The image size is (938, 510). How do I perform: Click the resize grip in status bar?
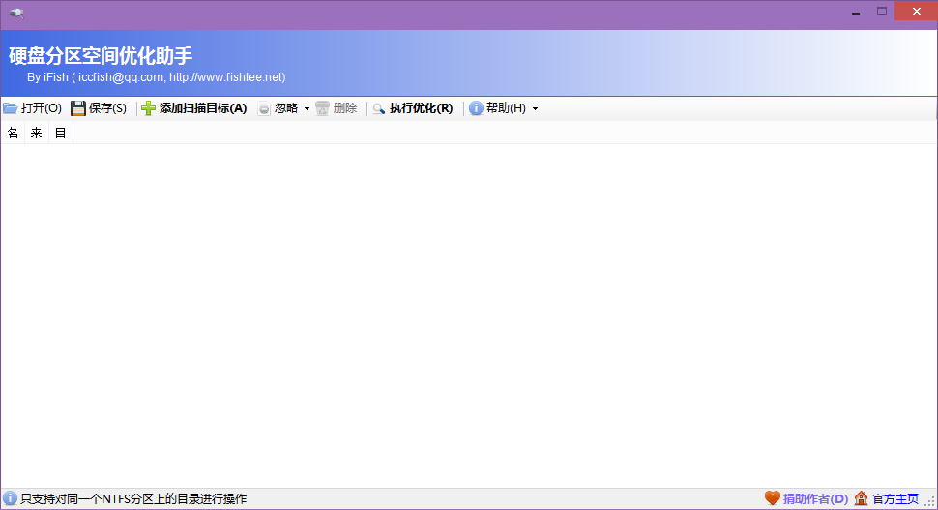click(930, 501)
